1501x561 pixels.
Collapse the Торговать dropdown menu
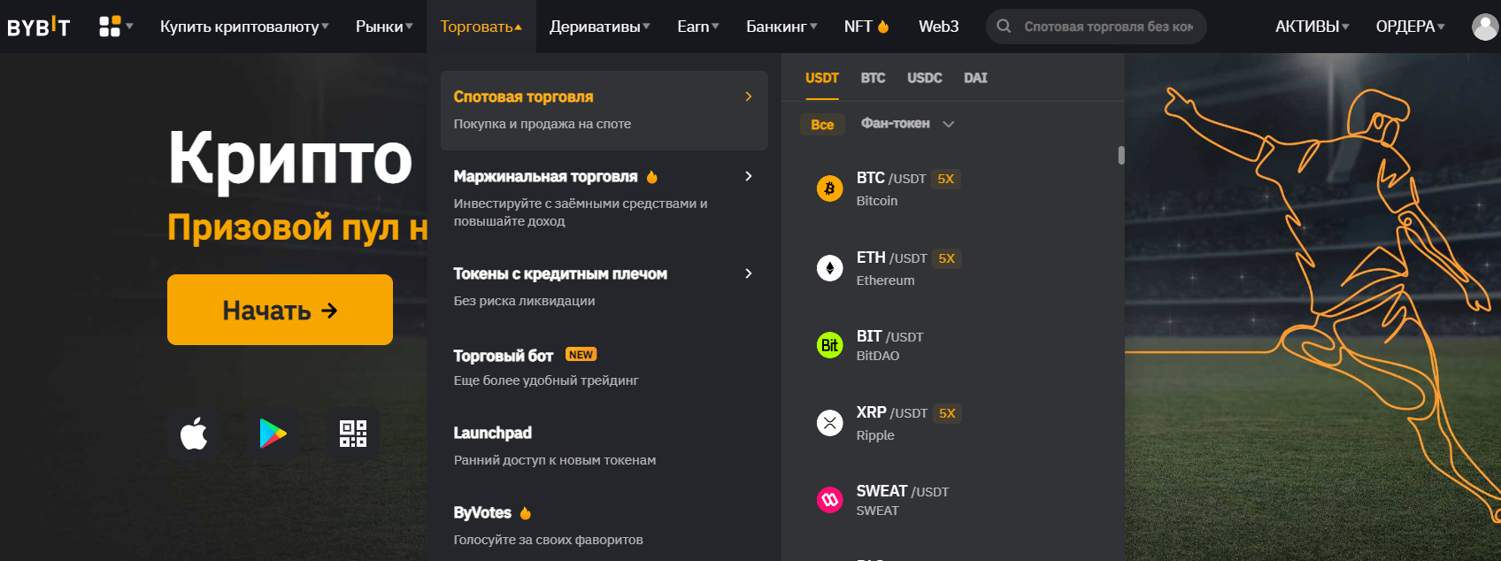pos(481,27)
